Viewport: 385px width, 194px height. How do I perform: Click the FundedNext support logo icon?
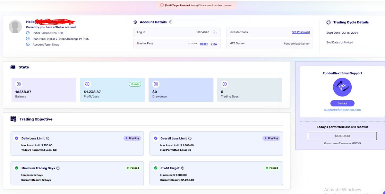(342, 87)
